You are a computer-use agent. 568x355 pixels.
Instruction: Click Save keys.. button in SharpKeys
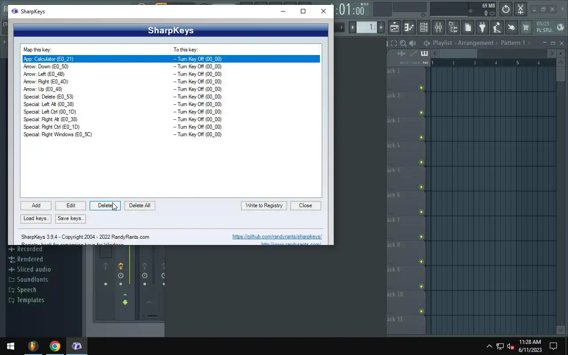point(71,218)
